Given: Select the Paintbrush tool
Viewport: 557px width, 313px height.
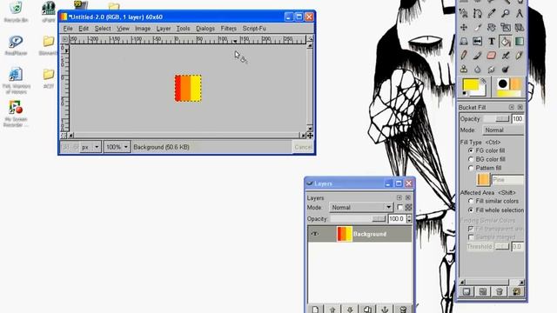Looking at the screenshot, I should pos(478,55).
